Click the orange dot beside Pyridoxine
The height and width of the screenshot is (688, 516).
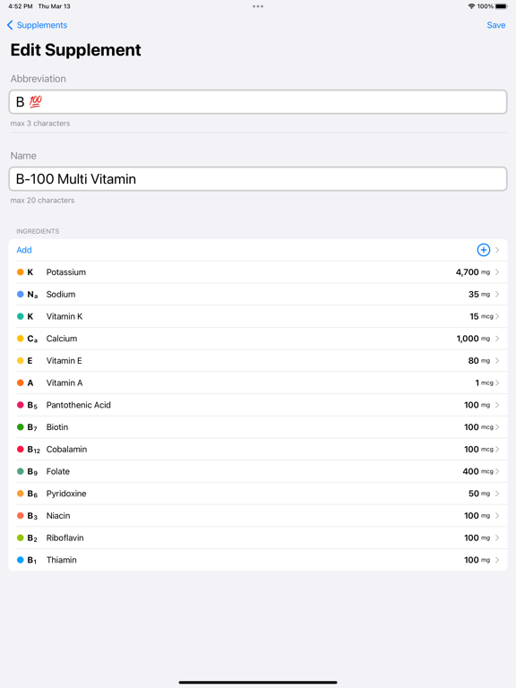[x=21, y=494]
